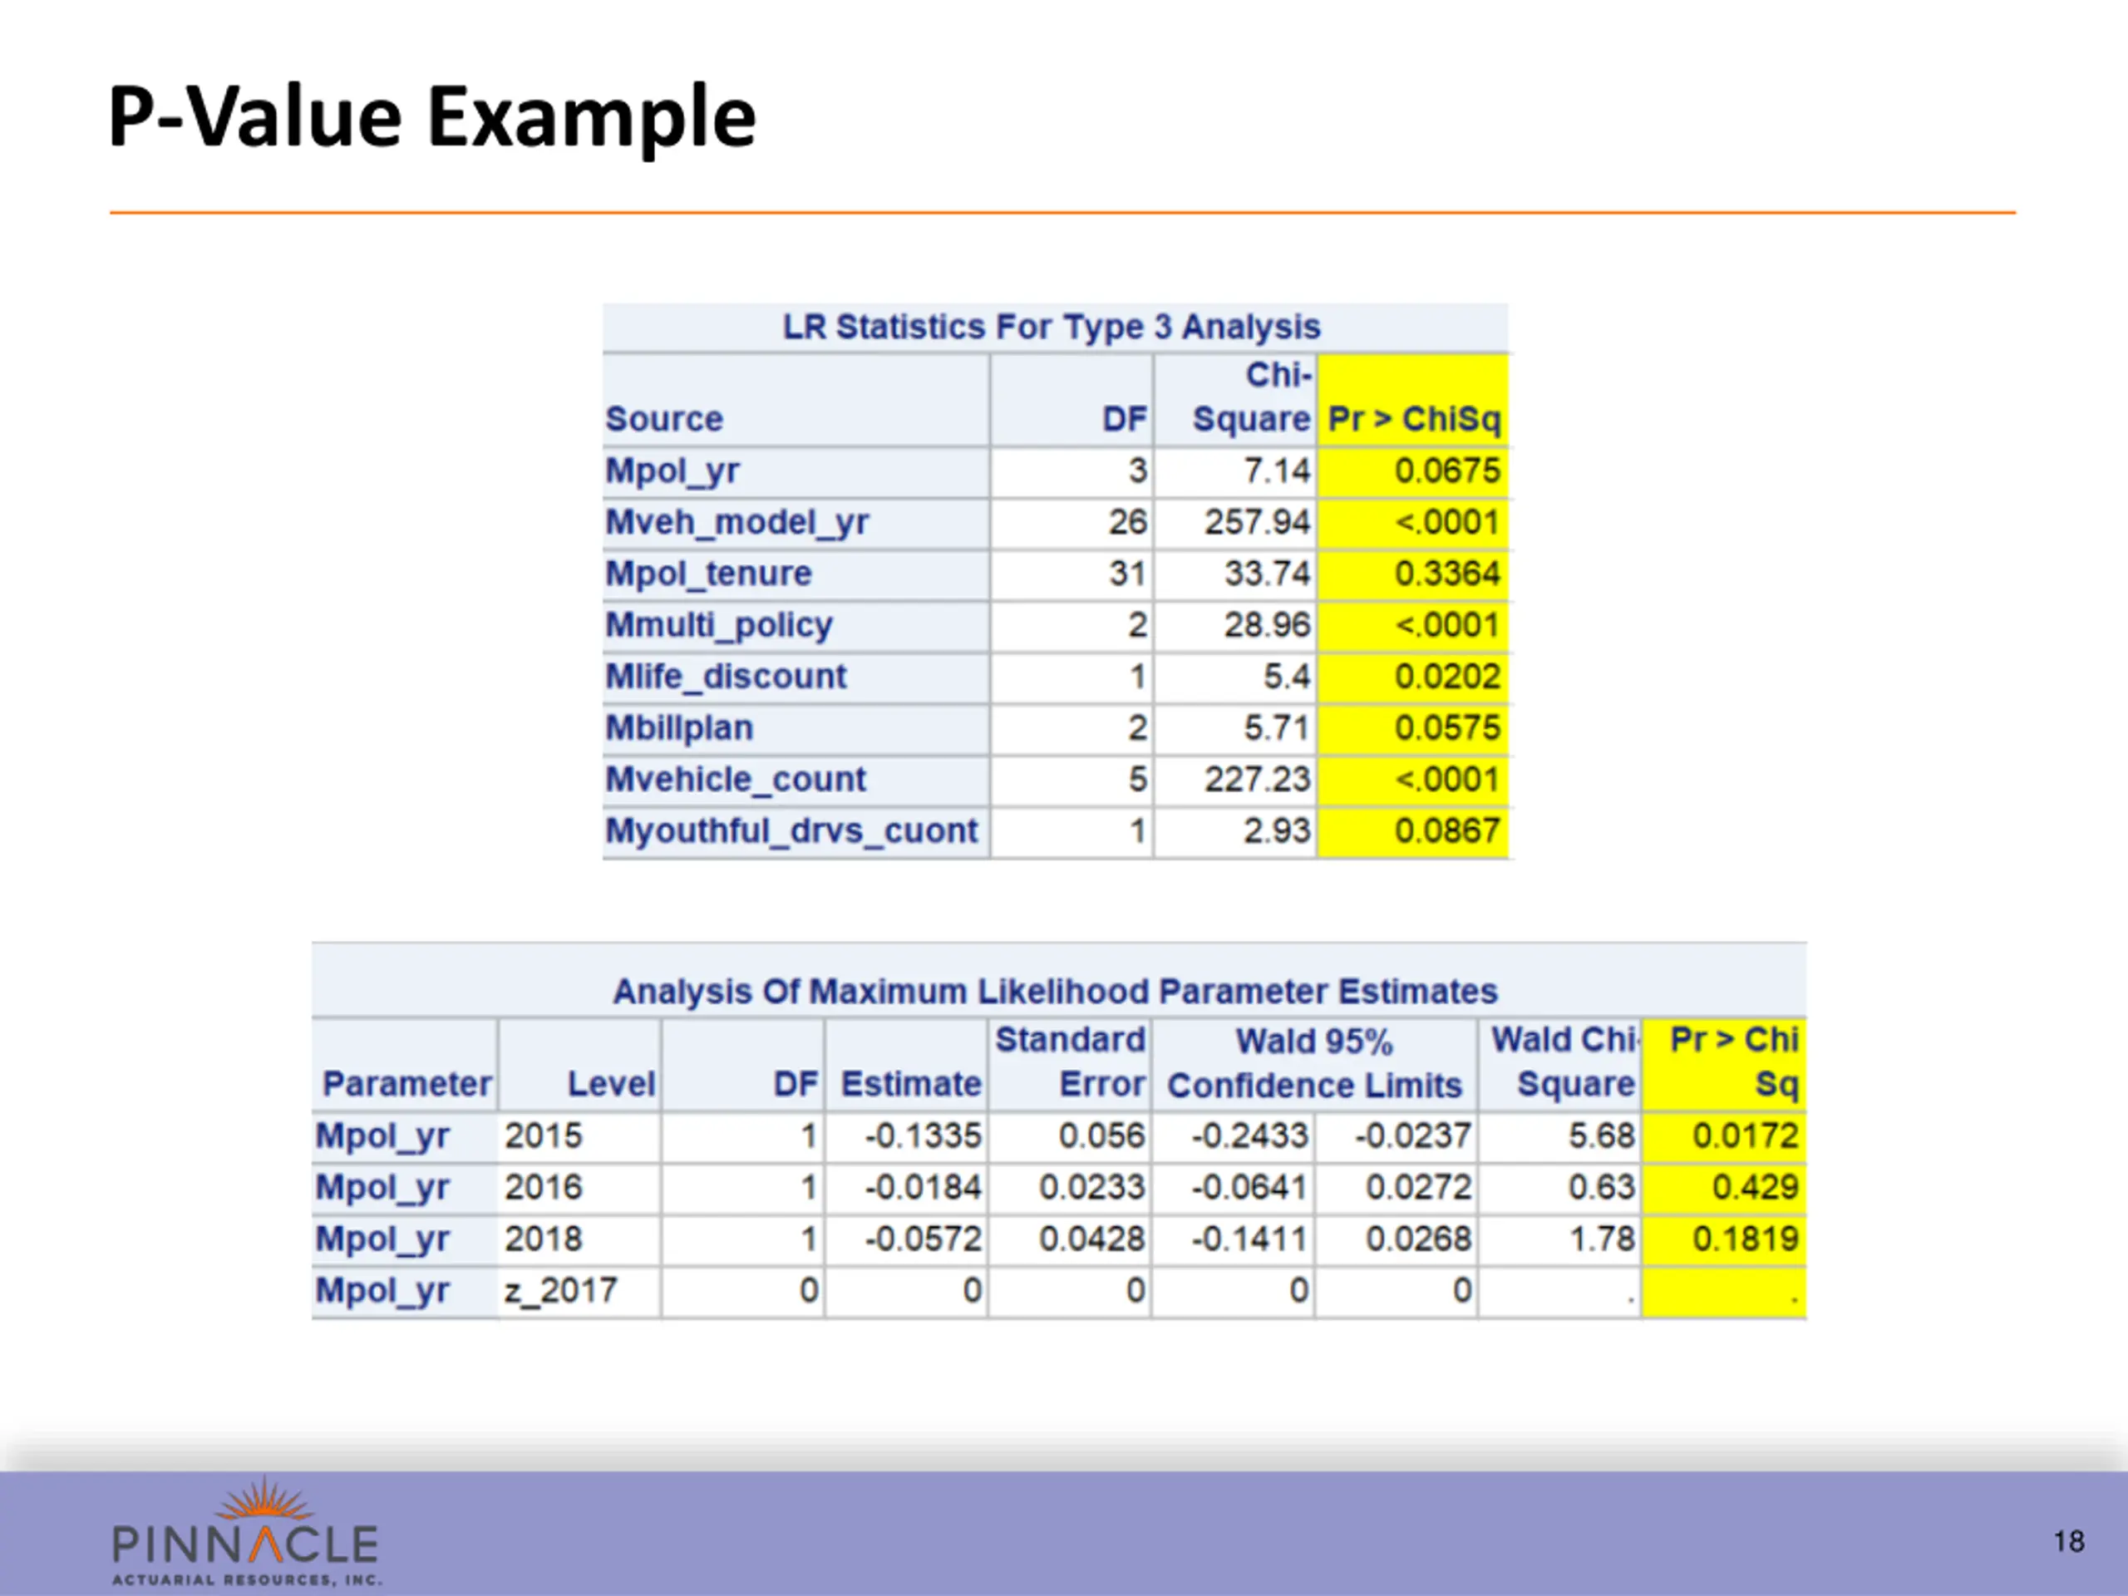Click the Wald chi-square value 1.78
The height and width of the screenshot is (1596, 2128).
coord(1602,1239)
